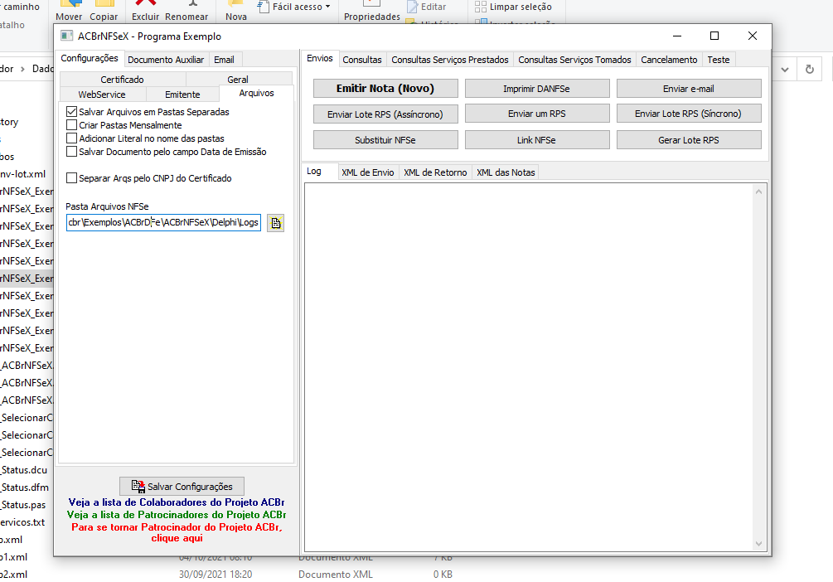View the XML de Envio tab
Image resolution: width=833 pixels, height=582 pixels.
coord(368,172)
